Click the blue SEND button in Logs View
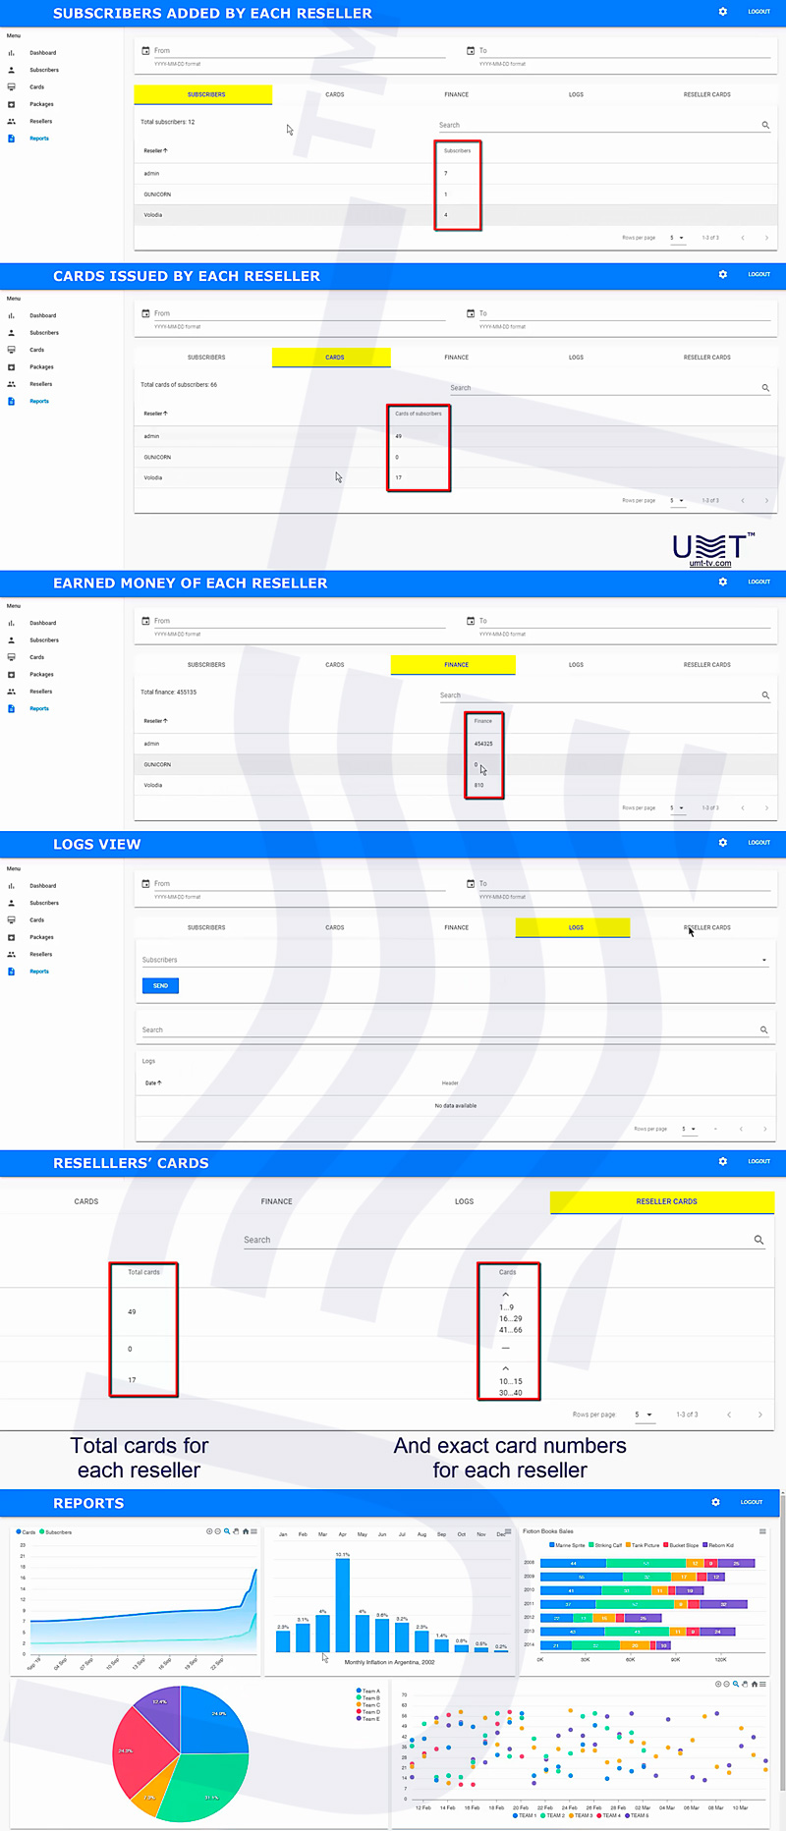The width and height of the screenshot is (786, 1831). pyautogui.click(x=160, y=985)
